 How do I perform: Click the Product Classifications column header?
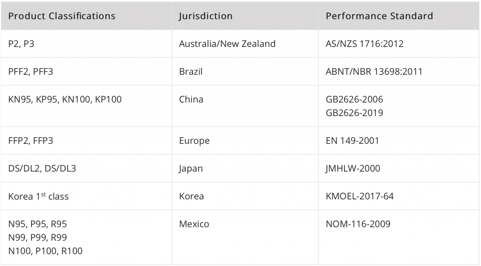click(62, 16)
